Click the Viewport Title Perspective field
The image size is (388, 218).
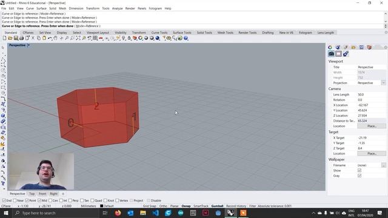(x=371, y=67)
